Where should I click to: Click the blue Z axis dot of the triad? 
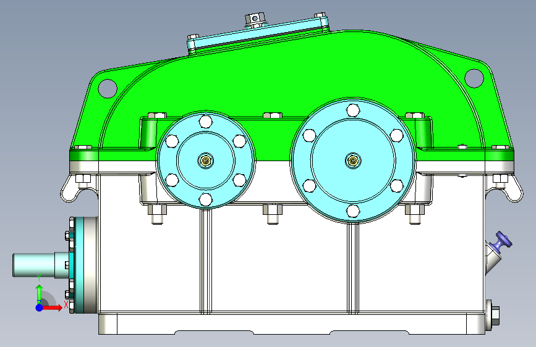tap(40, 307)
